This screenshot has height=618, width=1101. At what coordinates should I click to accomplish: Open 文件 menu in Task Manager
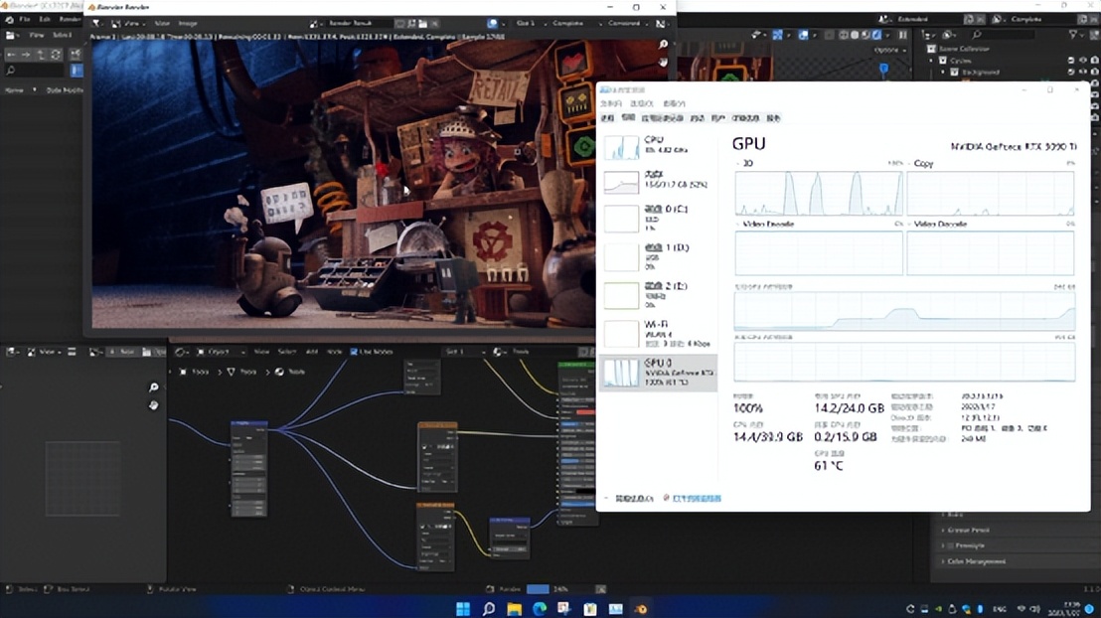coord(611,104)
